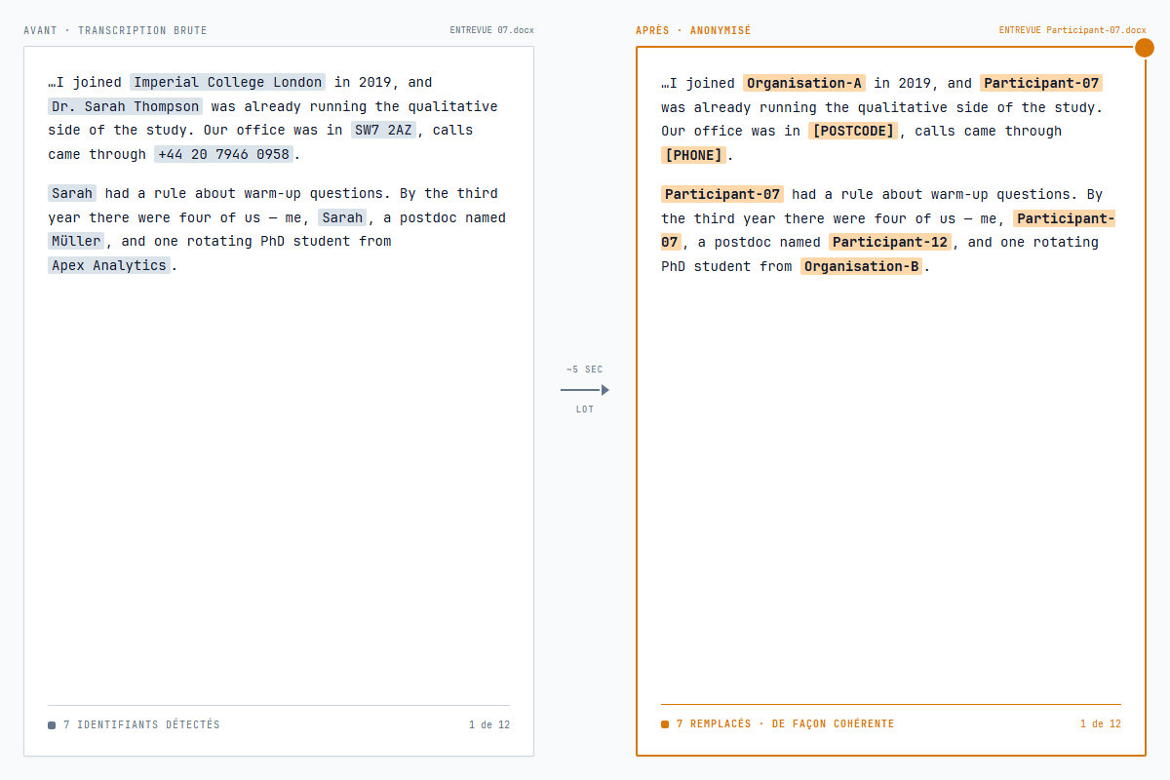Viewport: 1170px width, 780px height.
Task: Open the ENTREVUE 07.docx file link
Action: (491, 29)
